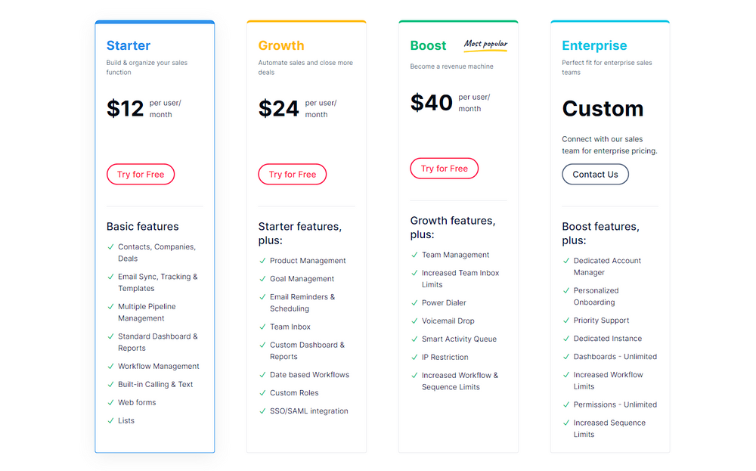Click the checkmark beside Workflow Management
756x471 pixels.
click(110, 367)
